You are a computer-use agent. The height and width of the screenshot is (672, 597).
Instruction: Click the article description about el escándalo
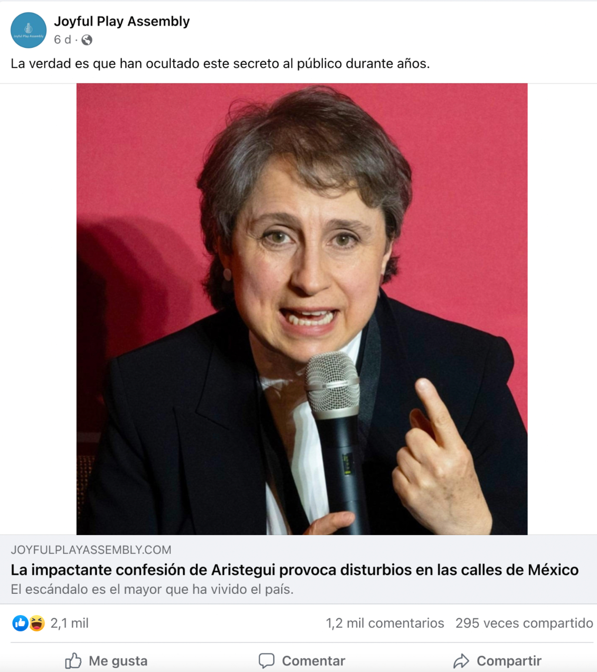point(152,589)
